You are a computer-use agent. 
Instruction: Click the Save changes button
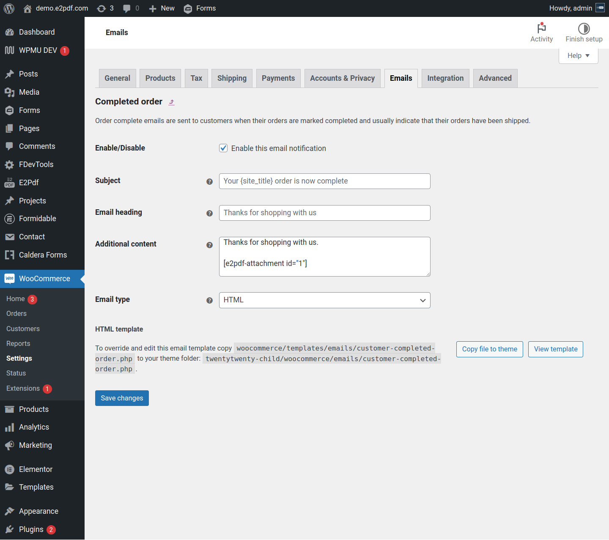[122, 398]
